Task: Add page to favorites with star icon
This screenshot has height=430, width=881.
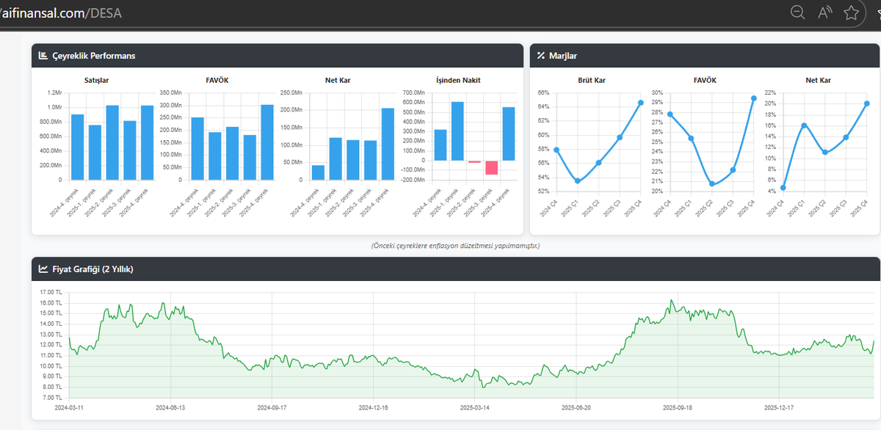Action: click(x=852, y=12)
